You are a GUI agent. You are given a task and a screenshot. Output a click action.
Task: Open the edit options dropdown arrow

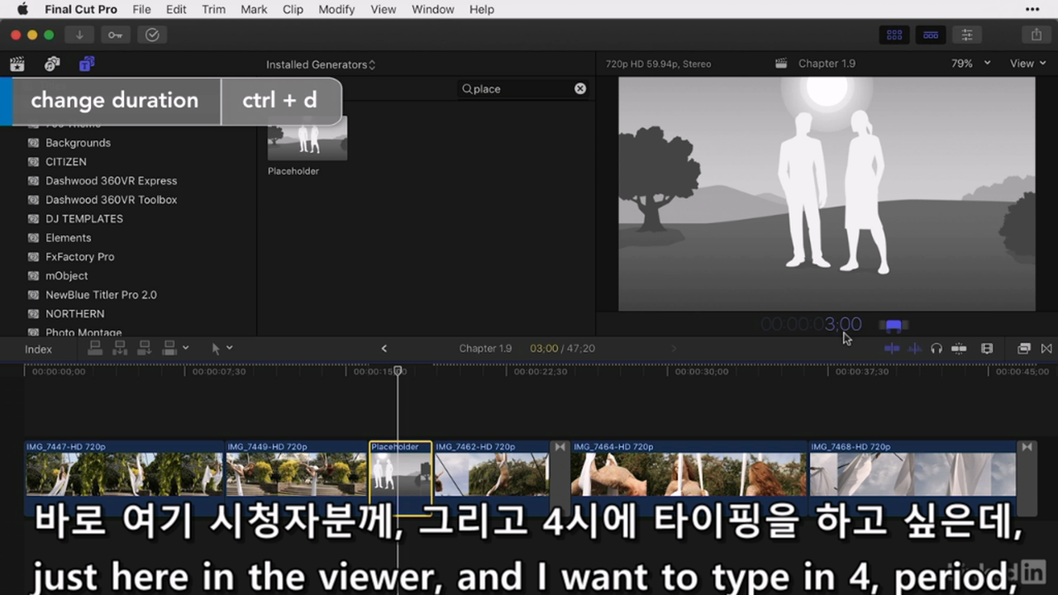(x=185, y=349)
